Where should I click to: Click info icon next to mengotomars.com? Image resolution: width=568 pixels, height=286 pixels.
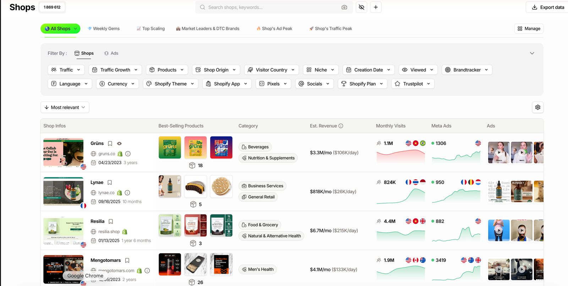(x=147, y=271)
